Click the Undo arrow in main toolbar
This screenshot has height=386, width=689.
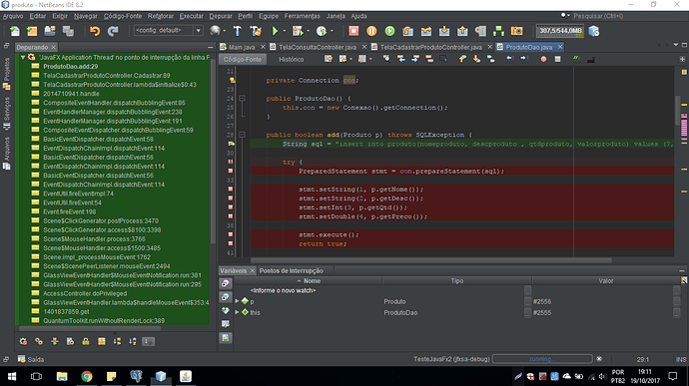pos(95,31)
